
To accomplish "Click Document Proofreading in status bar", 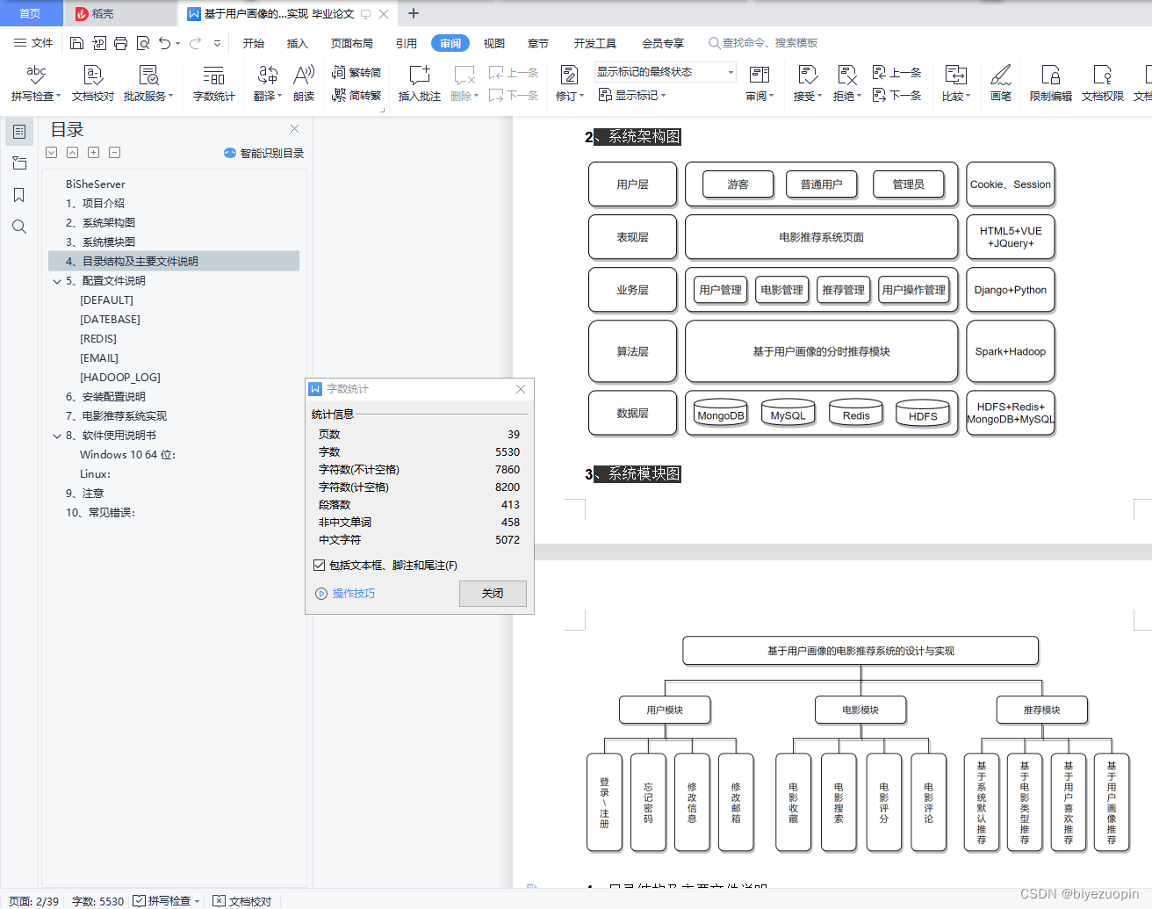I will coord(242,901).
